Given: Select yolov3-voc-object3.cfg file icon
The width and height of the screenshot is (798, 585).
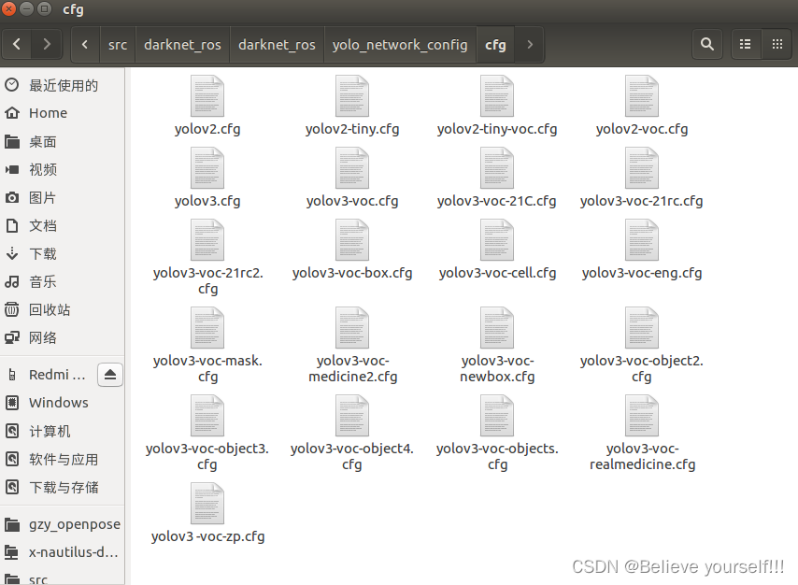Looking at the screenshot, I should click(x=207, y=416).
